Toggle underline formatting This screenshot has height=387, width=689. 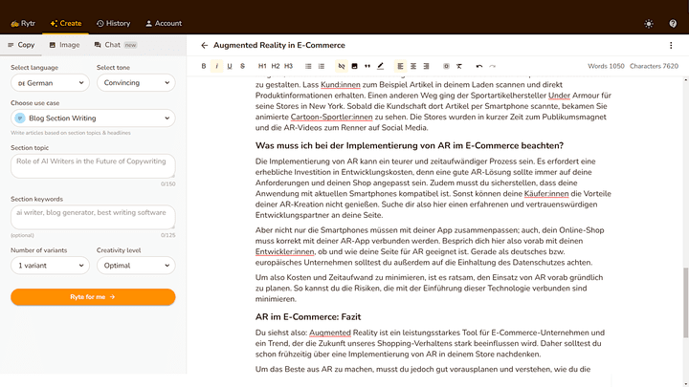click(x=230, y=66)
